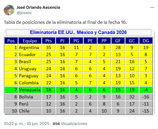Screen dimensions: 158x129
Task: Click the DG column header
Action: click(x=146, y=41)
